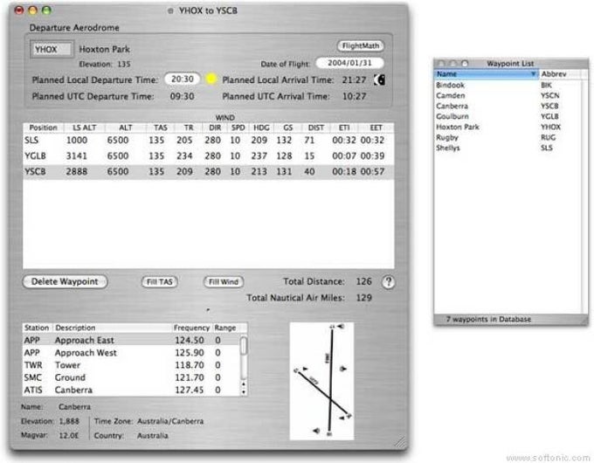Close the YHOX to YSCB window
The height and width of the screenshot is (463, 594).
click(x=19, y=10)
